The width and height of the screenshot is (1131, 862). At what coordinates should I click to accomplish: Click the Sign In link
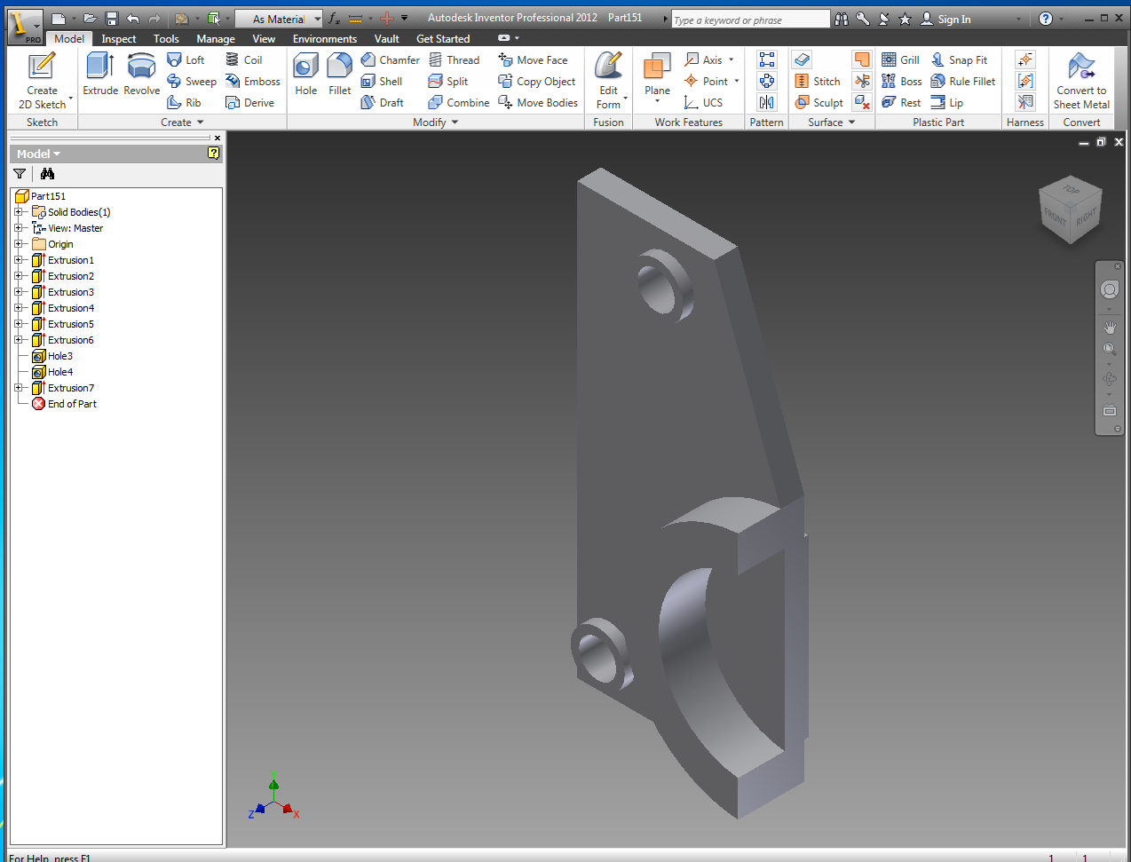click(x=957, y=19)
